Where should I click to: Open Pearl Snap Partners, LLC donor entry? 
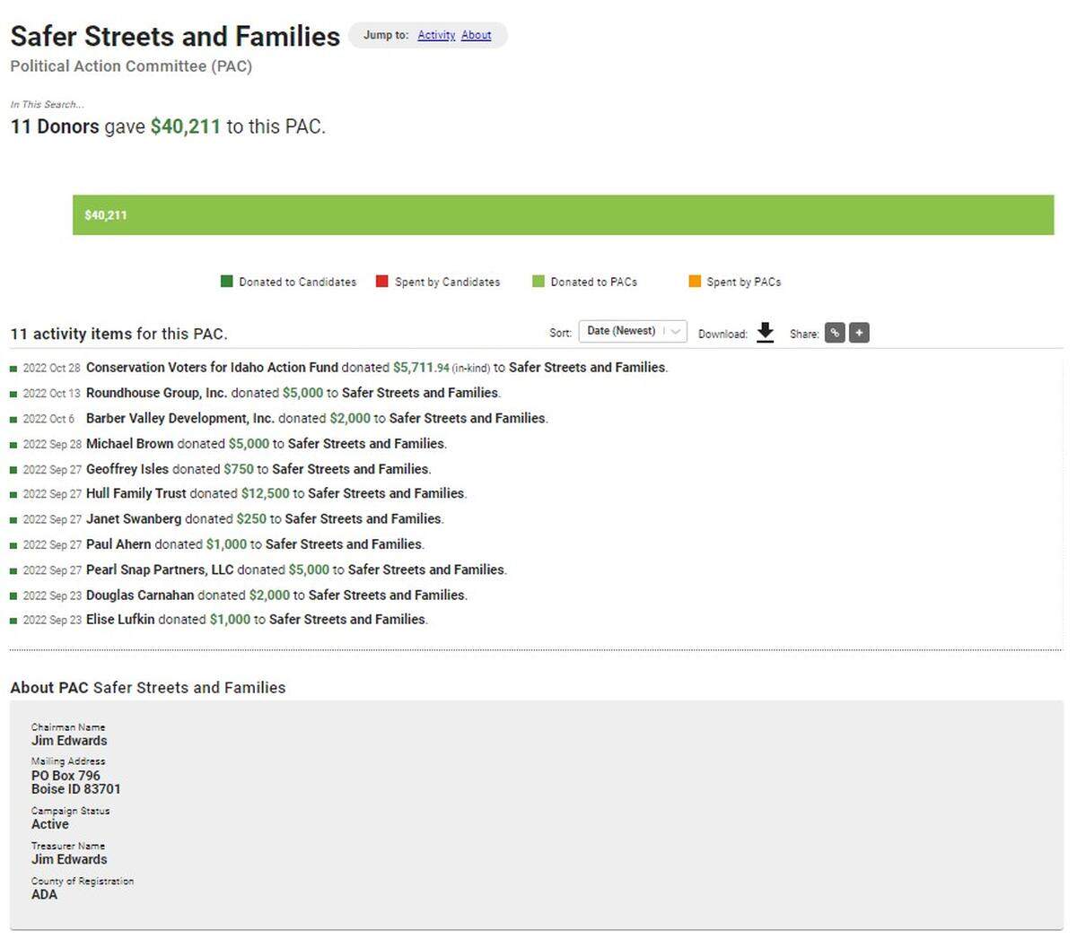point(160,569)
